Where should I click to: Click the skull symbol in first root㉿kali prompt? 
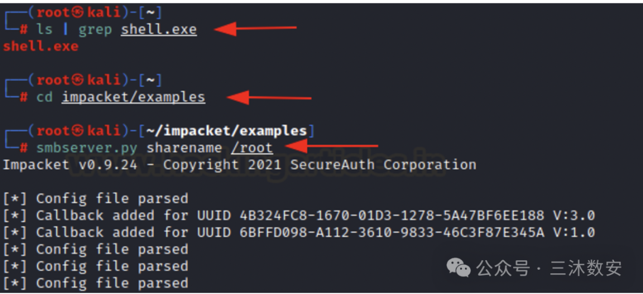click(x=77, y=12)
